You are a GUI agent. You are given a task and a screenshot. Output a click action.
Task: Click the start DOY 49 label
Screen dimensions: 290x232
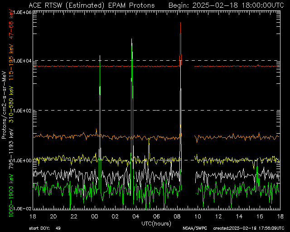point(45,228)
